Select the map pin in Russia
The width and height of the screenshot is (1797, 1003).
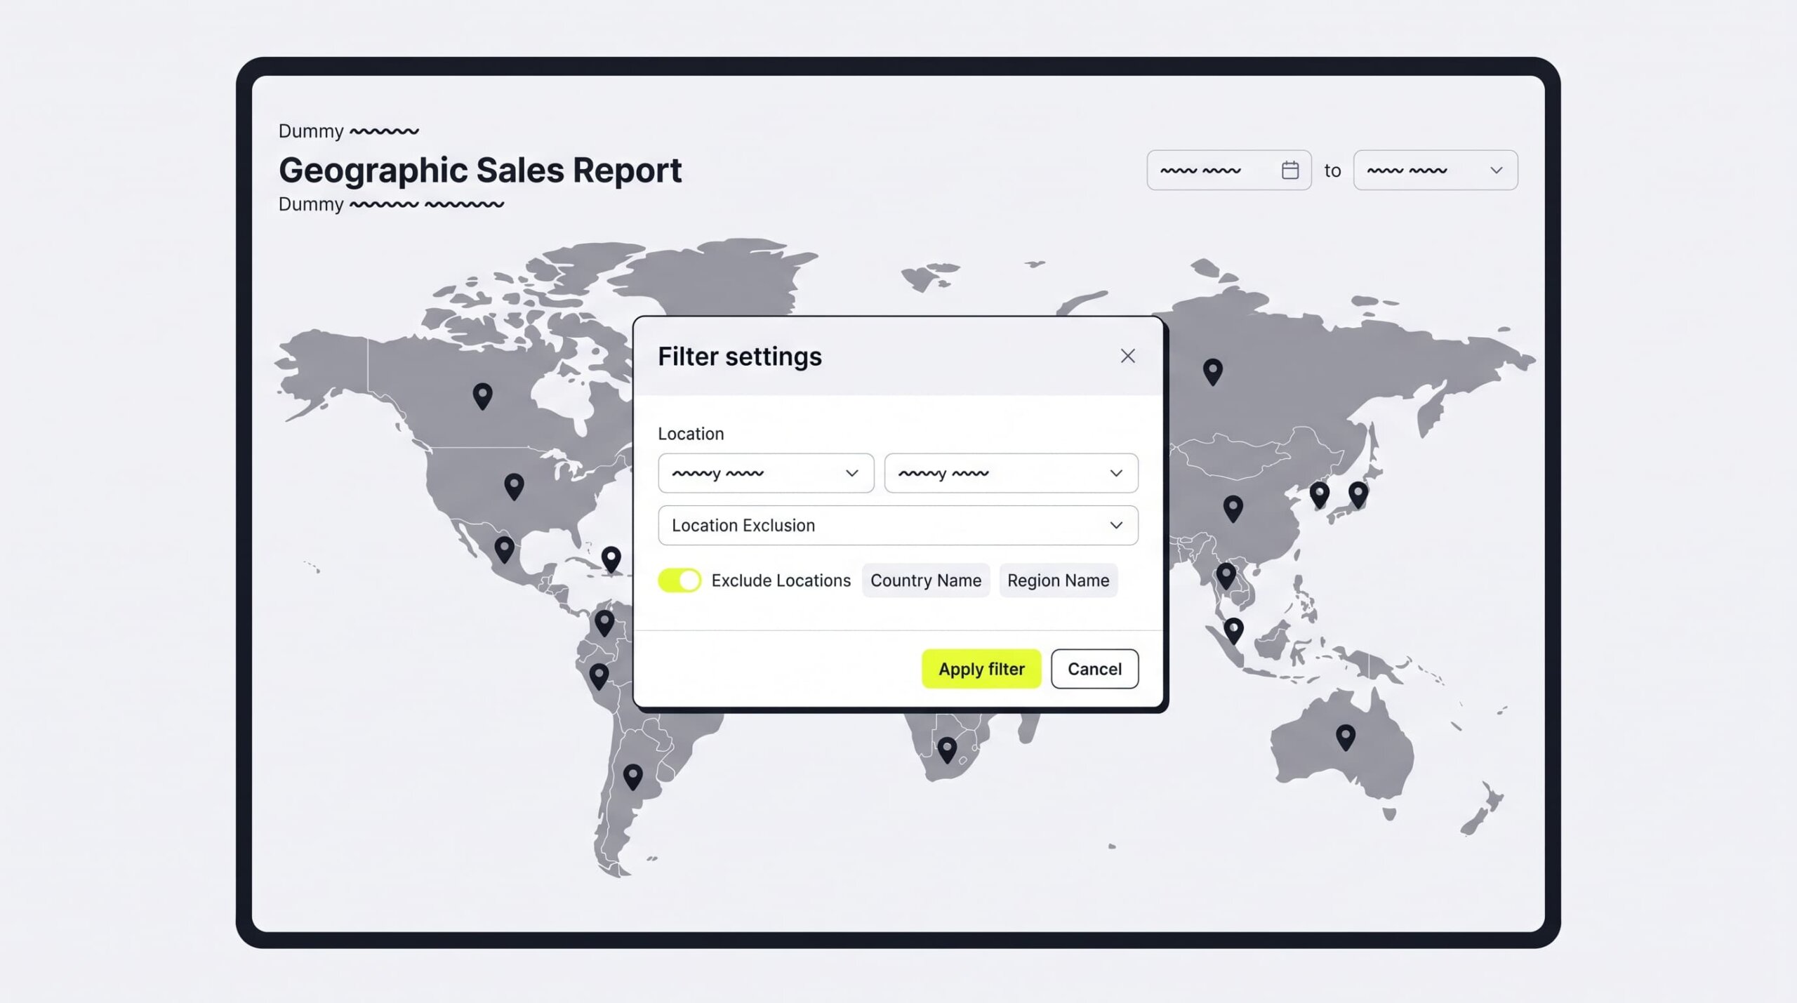[x=1212, y=372]
